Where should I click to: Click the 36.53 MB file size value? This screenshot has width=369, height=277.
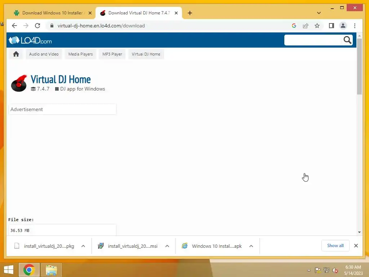[x=20, y=230]
